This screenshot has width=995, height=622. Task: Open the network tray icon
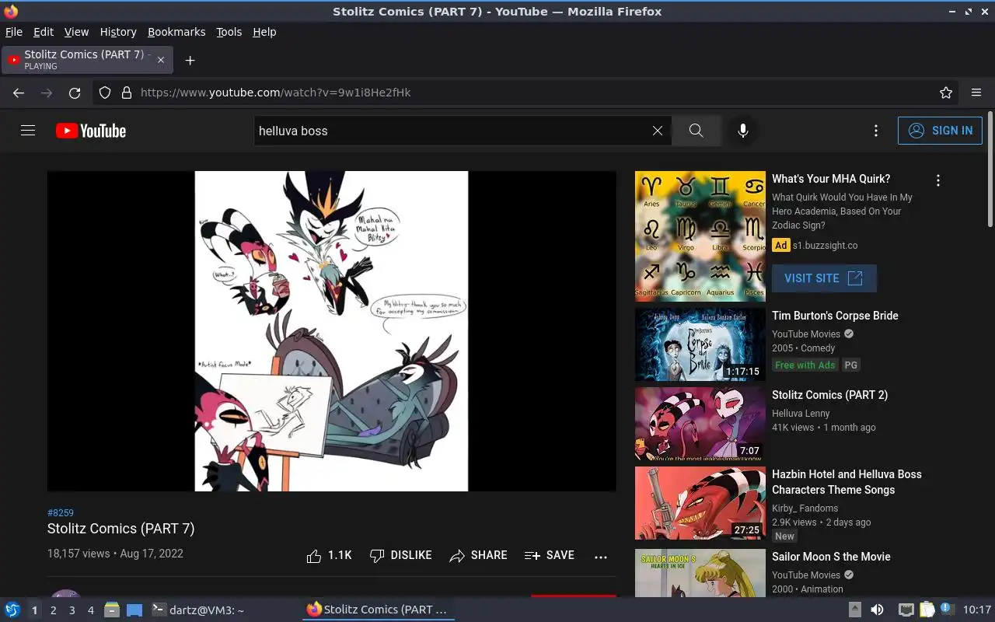point(906,610)
